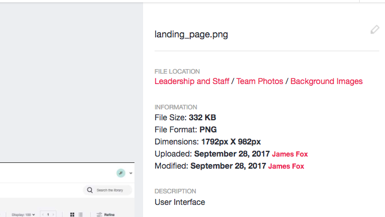The width and height of the screenshot is (385, 217).
Task: Go to the Background Images folder link
Action: [326, 81]
